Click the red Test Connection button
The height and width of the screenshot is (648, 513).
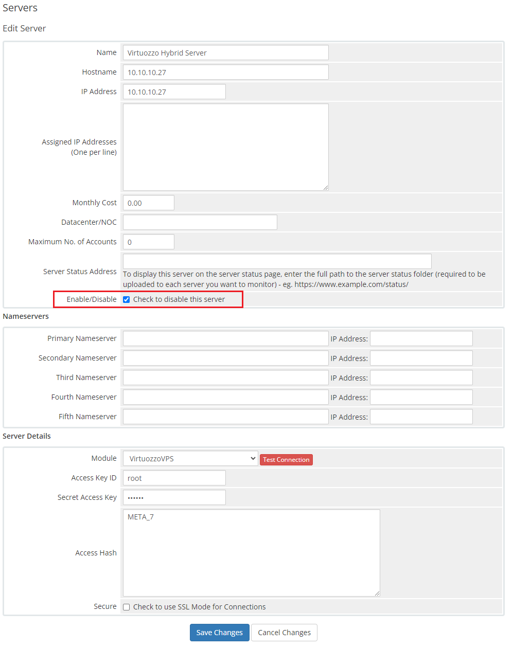coord(286,460)
